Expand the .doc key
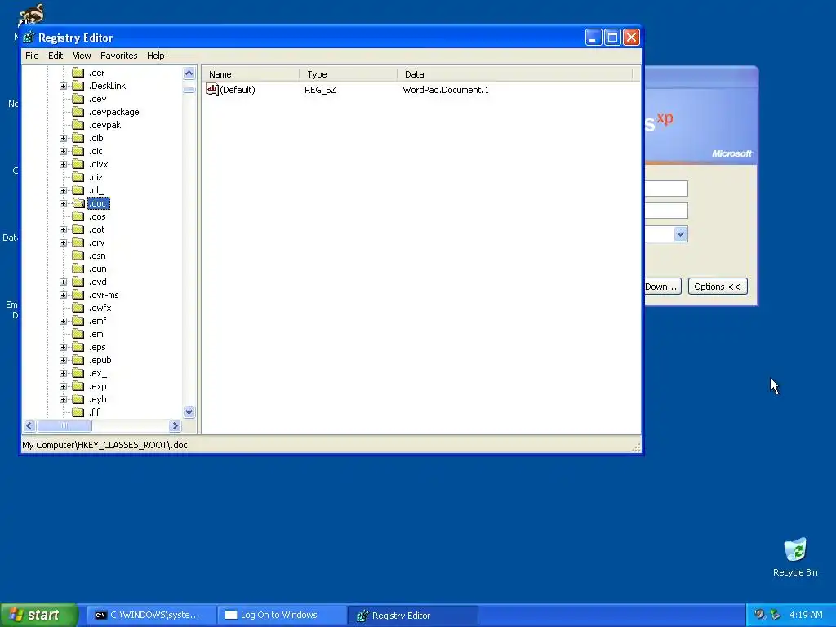Viewport: 836px width, 627px height. (x=63, y=203)
